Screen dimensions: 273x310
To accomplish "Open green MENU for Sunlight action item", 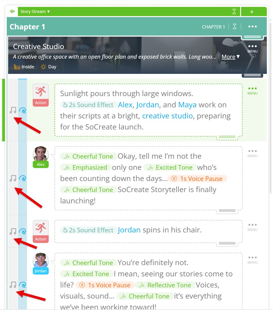I will 252,91.
